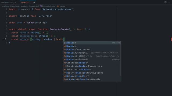Click the create.ts breadcrumb segment
The width and height of the screenshot is (172, 96).
(x=34, y=6)
